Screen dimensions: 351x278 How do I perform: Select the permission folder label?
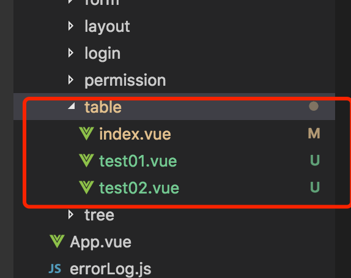(x=125, y=80)
